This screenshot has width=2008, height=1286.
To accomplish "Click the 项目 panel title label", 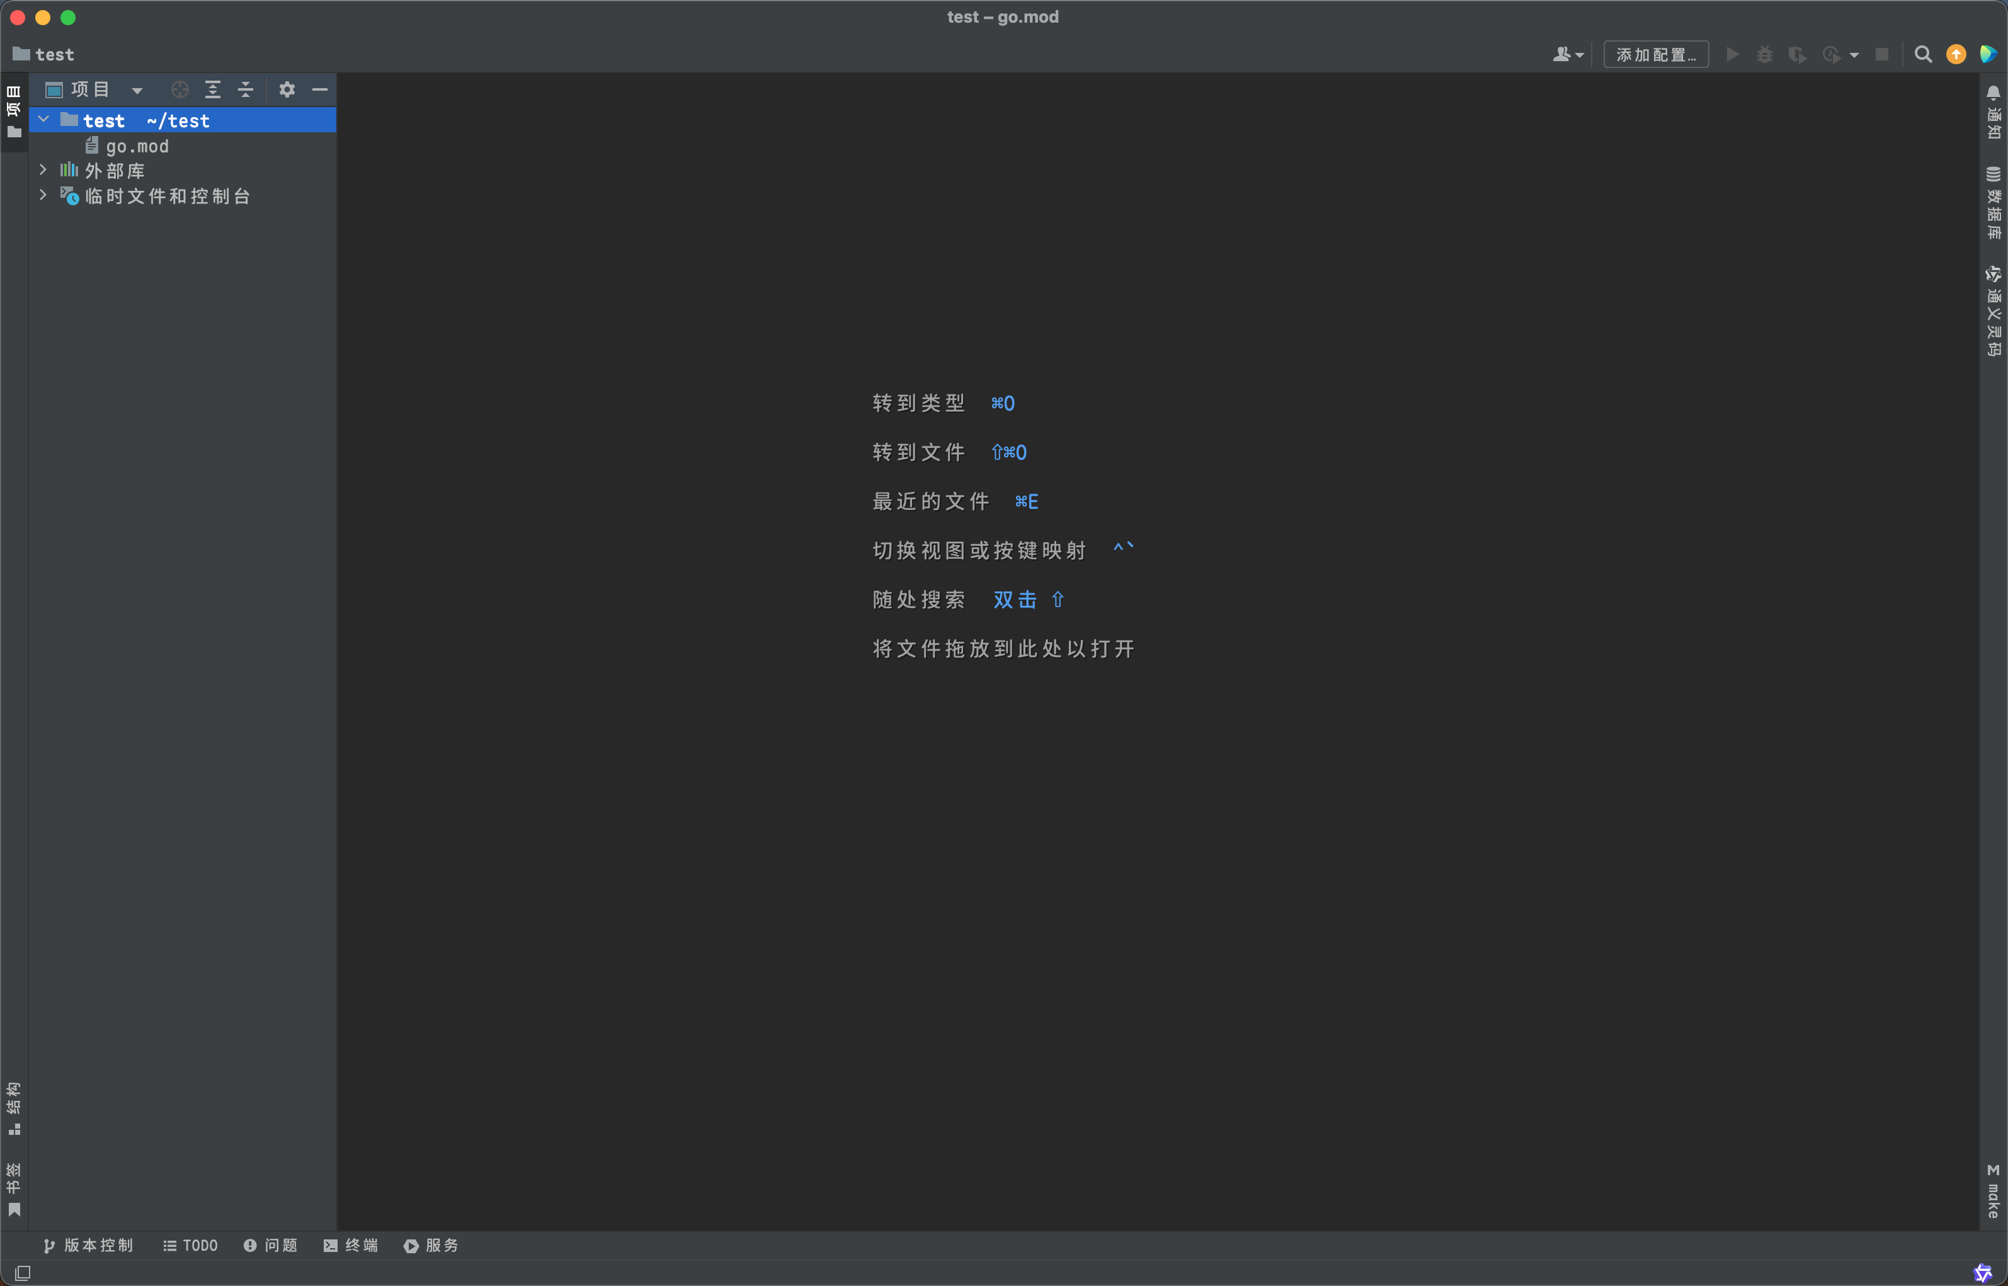I will (90, 89).
